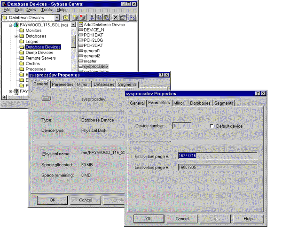Collapse the FAYWOOD_115_SOL server node
This screenshot has height=230, width=282.
pyautogui.click(x=10, y=24)
